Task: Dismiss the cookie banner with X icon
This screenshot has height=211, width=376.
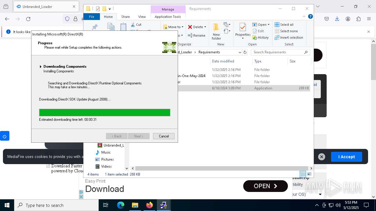Action: coord(322,157)
